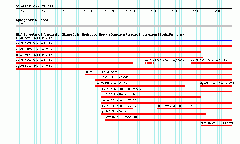Open the dgv244n54 (Cooper2011) label

tap(34, 66)
